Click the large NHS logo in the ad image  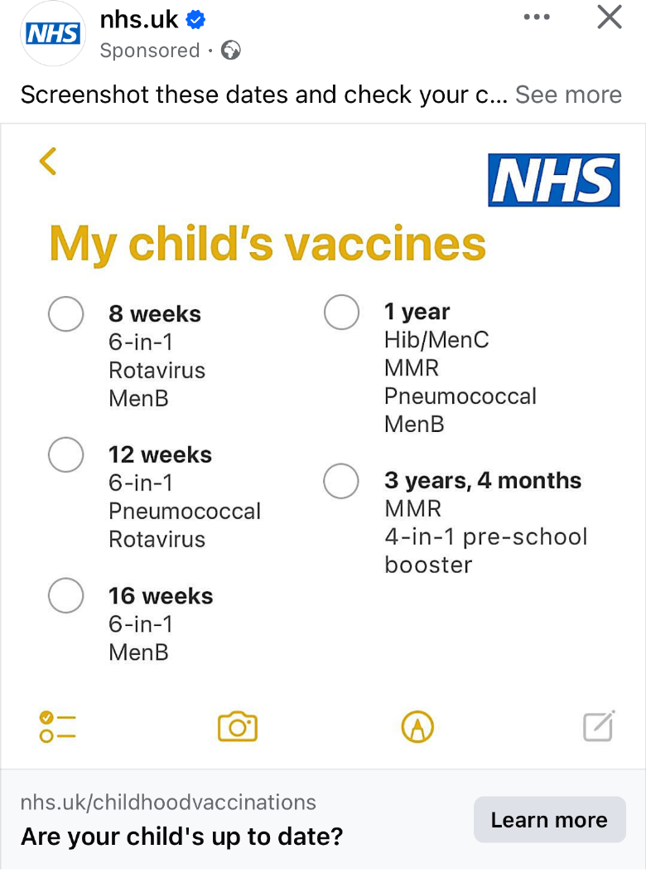tap(554, 180)
